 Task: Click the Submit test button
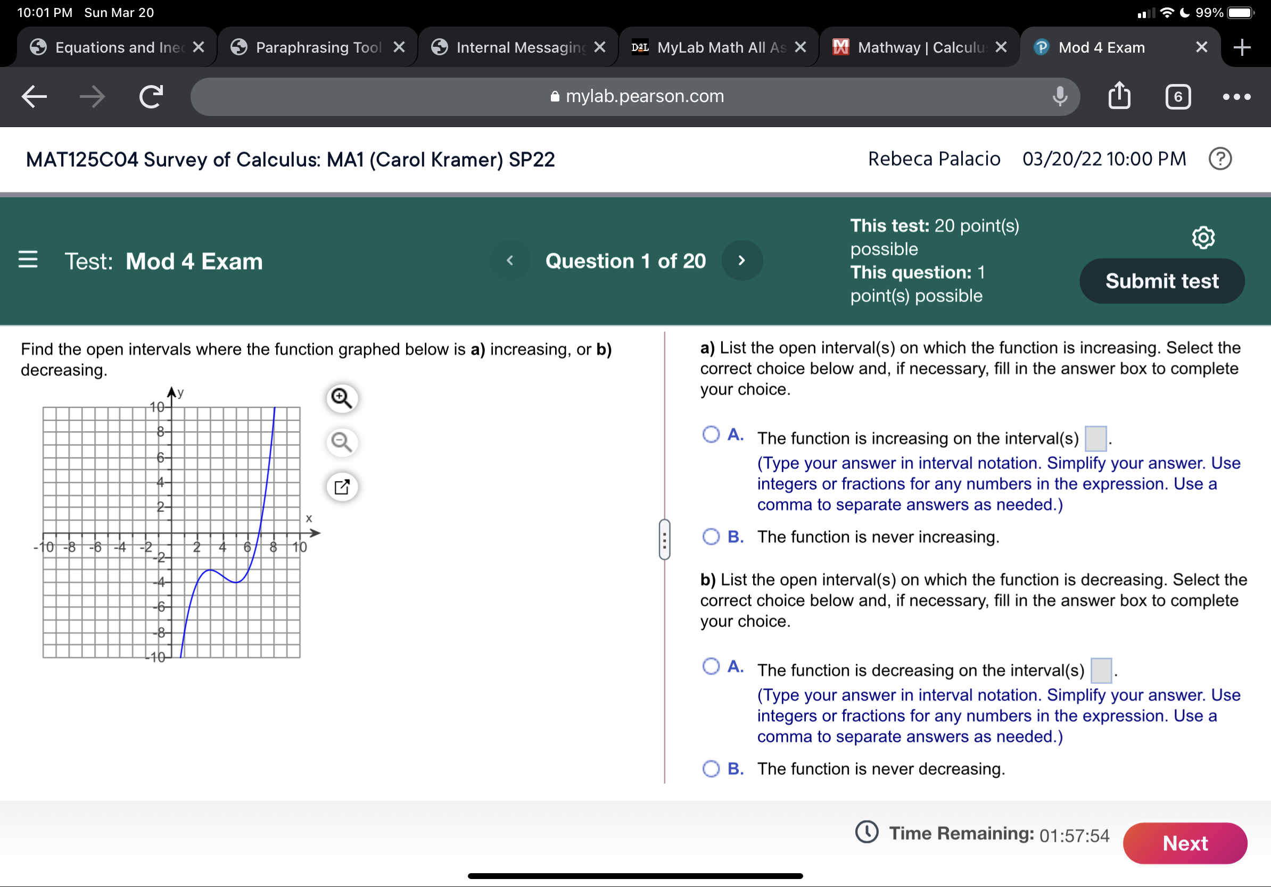point(1161,281)
